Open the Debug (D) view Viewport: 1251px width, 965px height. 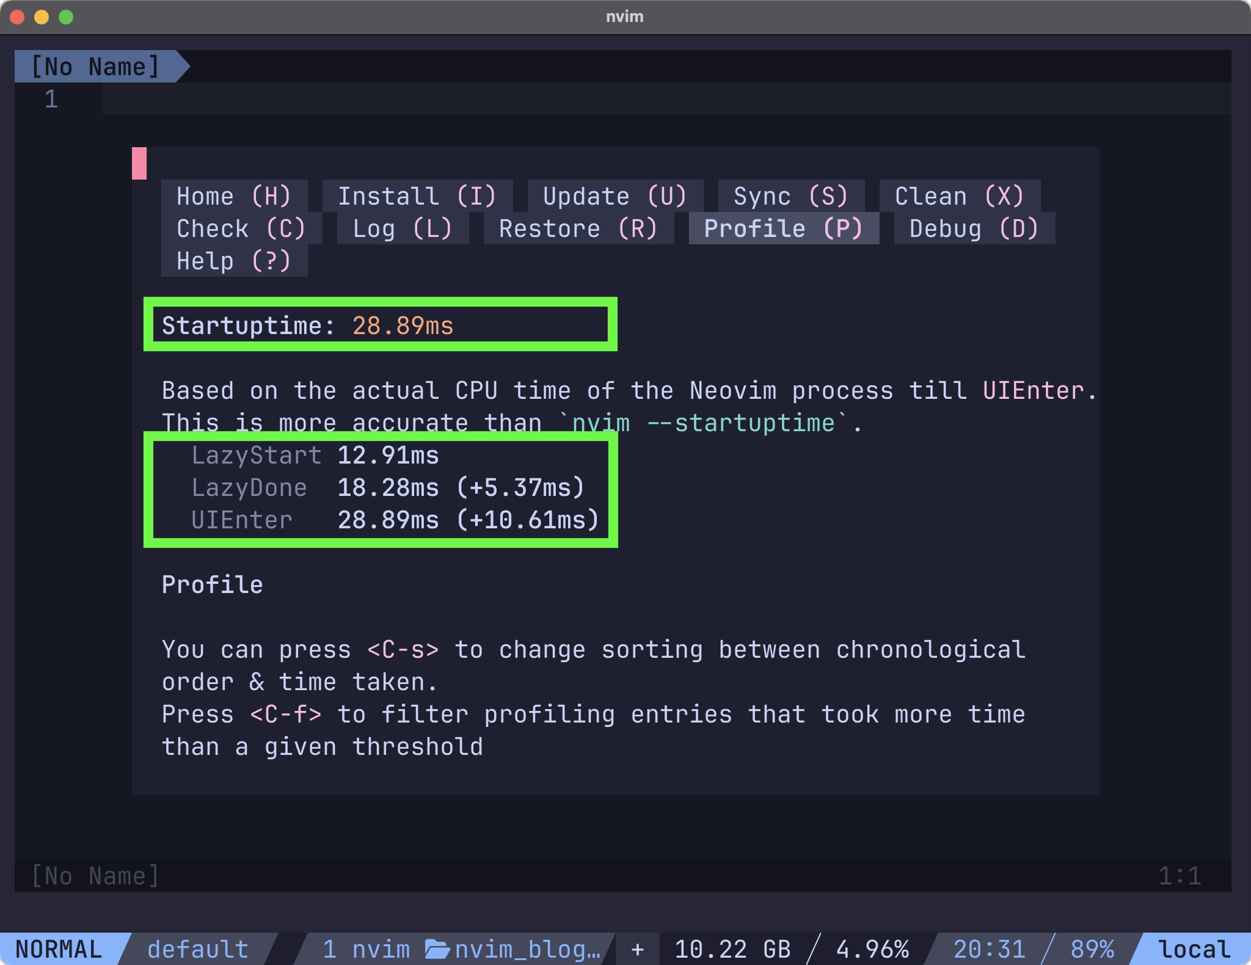974,229
